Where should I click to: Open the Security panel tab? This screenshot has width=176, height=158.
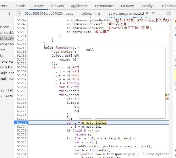(147, 6)
